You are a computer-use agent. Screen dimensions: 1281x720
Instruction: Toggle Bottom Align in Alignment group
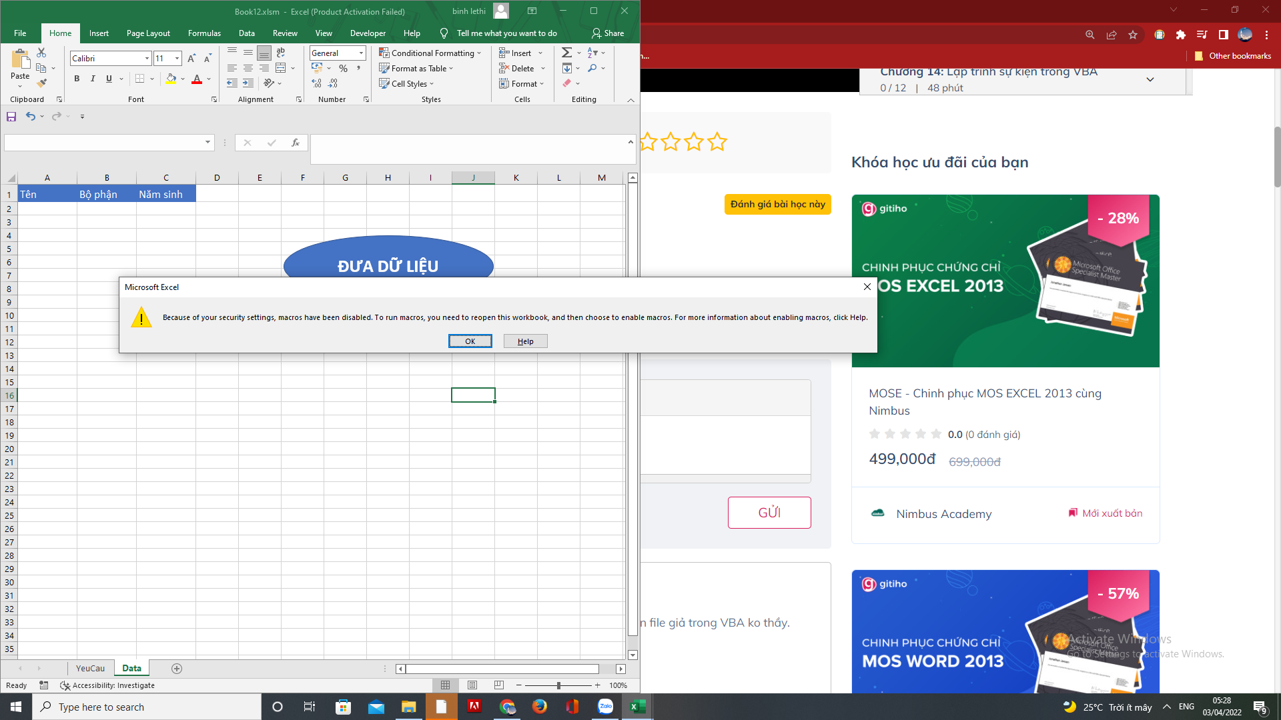click(264, 53)
